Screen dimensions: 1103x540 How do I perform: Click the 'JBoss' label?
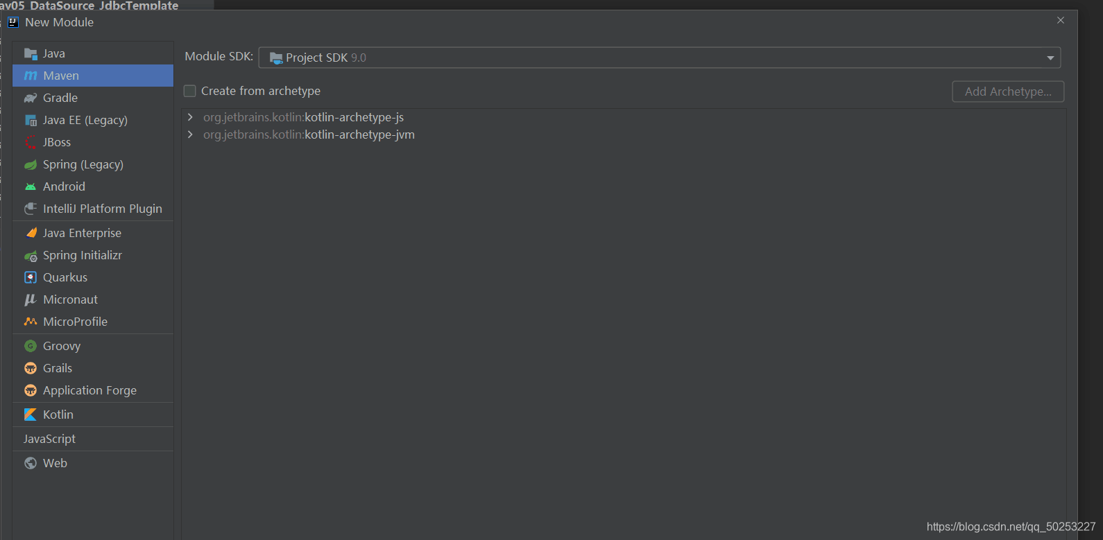[x=57, y=142]
